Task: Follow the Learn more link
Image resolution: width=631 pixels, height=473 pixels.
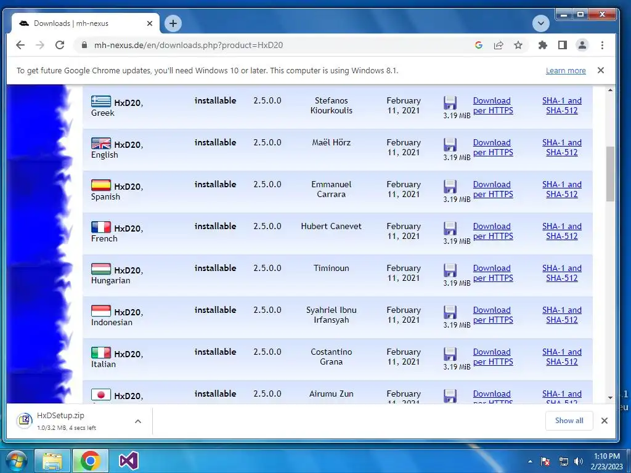Action: [x=566, y=71]
